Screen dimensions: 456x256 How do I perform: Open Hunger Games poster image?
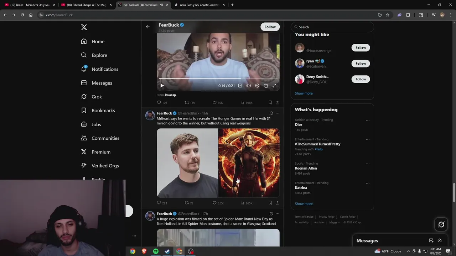[x=249, y=163]
